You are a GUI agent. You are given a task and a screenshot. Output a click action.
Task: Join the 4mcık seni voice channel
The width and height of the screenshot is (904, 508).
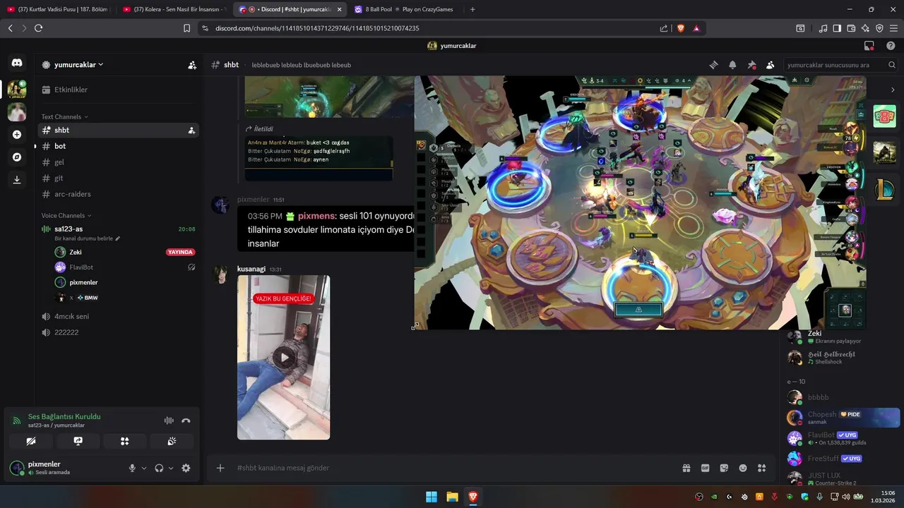[x=118, y=316]
